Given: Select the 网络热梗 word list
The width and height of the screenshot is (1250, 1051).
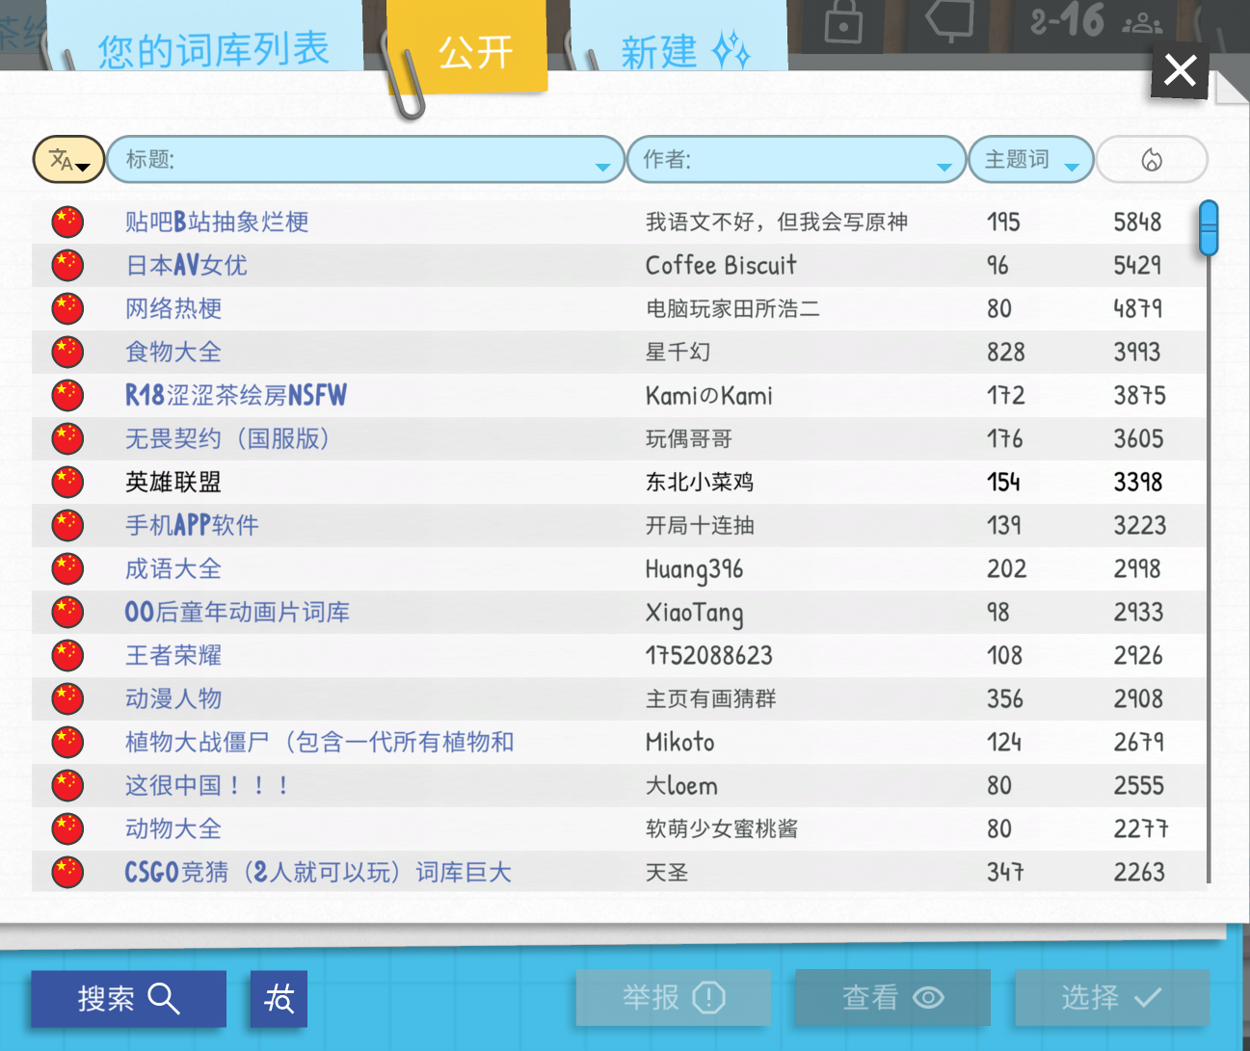Looking at the screenshot, I should pos(620,308).
